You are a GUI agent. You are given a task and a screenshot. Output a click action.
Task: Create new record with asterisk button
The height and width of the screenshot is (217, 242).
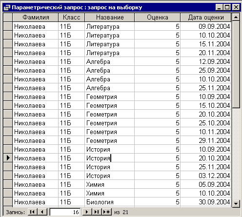click(x=107, y=212)
